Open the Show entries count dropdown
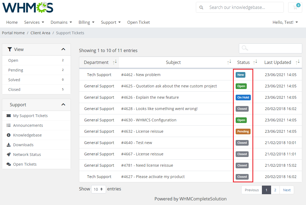The image size is (306, 205). [x=98, y=189]
